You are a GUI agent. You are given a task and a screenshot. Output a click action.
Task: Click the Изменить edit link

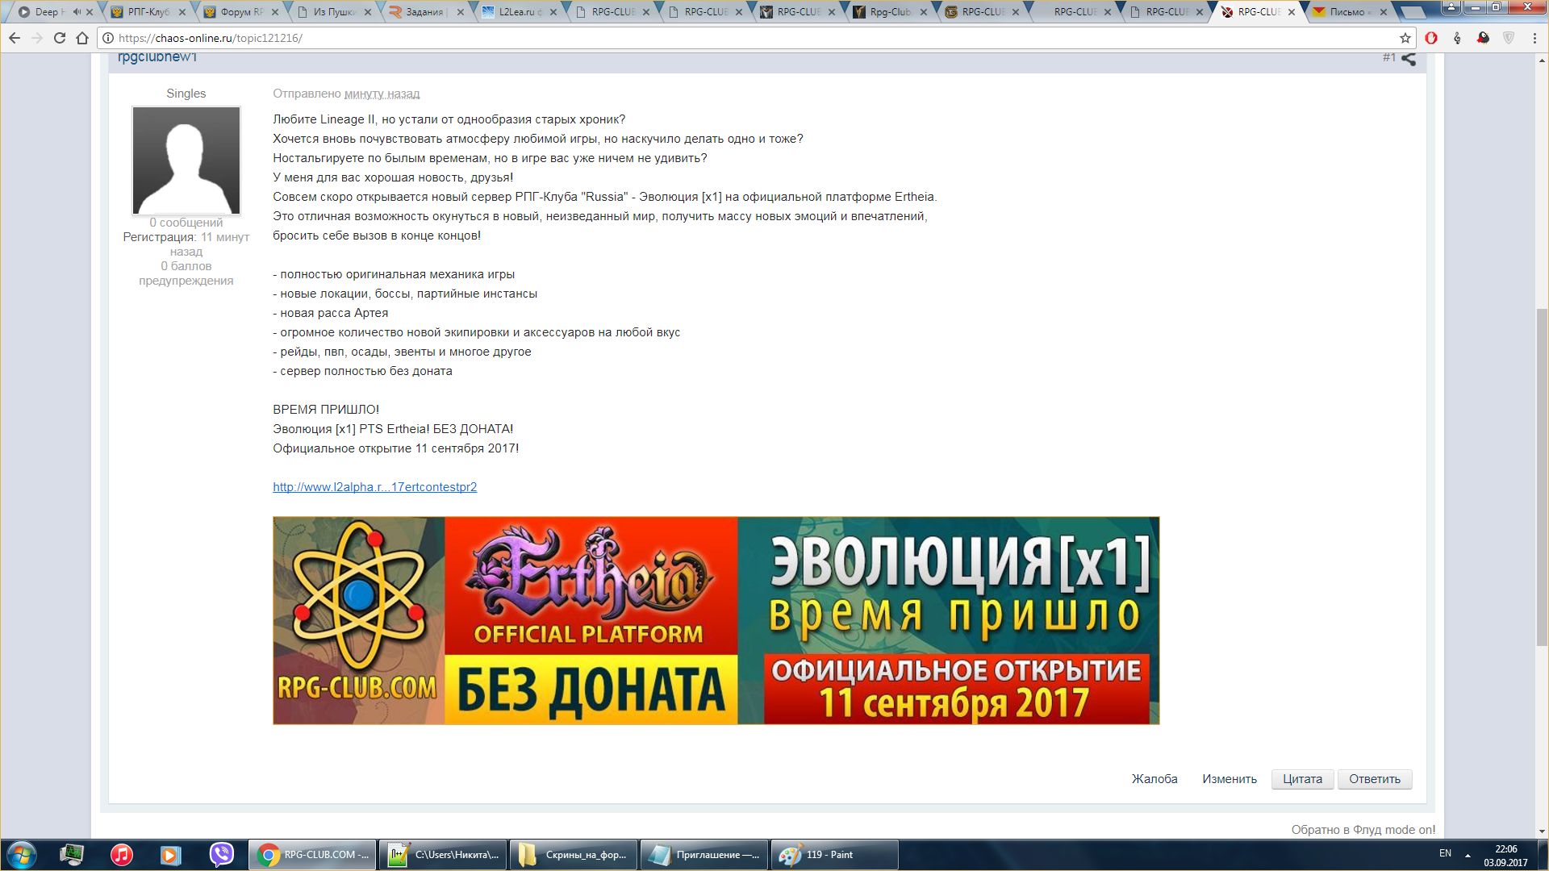[1230, 779]
